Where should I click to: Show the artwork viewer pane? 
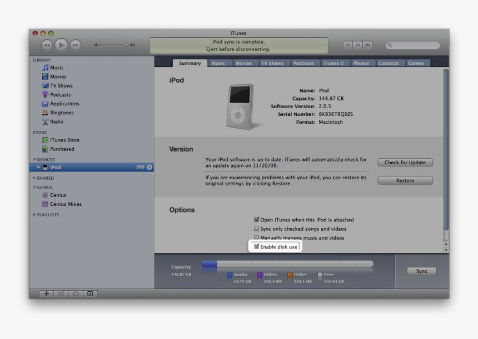[x=90, y=294]
